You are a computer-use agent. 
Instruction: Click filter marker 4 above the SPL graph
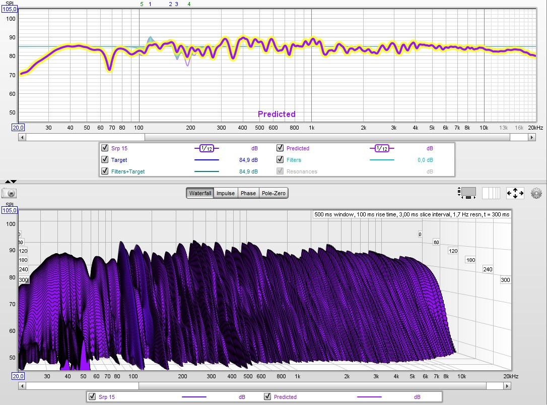(x=189, y=4)
